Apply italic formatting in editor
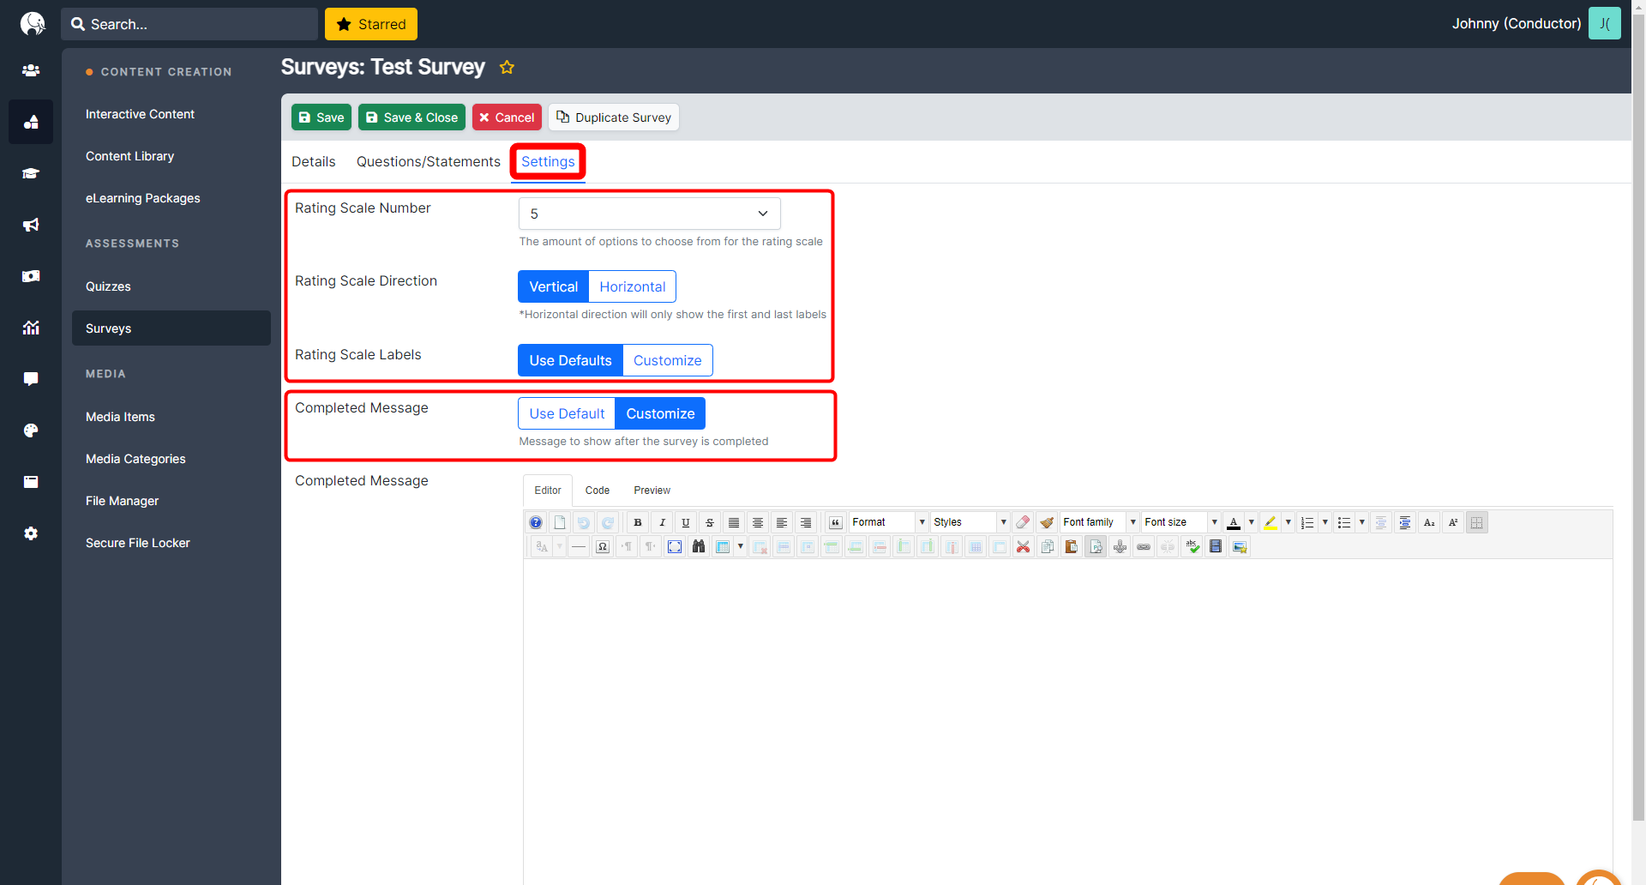Screen dimensions: 1646x885 point(662,522)
